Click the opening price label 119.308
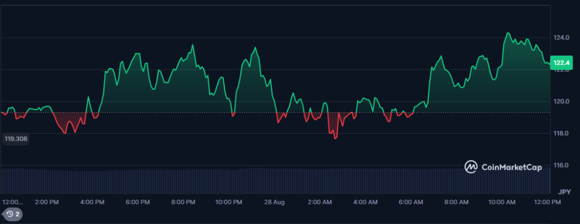Screen dimensions: 580x224 [x=15, y=139]
